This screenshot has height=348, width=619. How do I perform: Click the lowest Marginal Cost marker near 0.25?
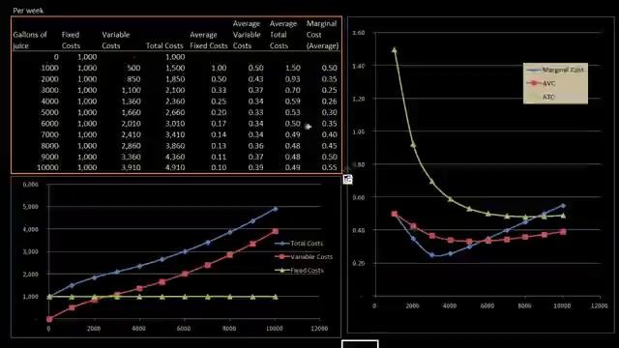pos(432,255)
